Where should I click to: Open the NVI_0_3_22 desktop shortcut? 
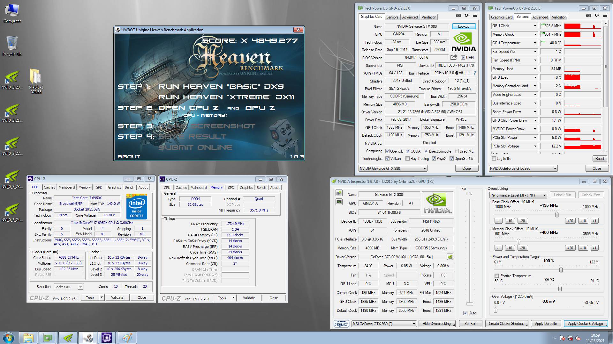[12, 147]
